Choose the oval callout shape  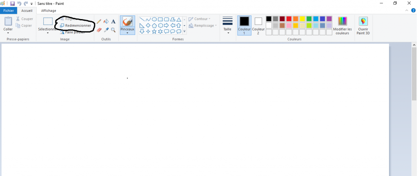click(x=173, y=31)
